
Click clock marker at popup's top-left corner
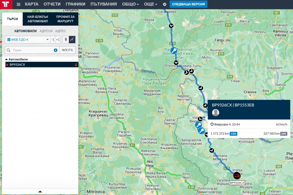205,106
